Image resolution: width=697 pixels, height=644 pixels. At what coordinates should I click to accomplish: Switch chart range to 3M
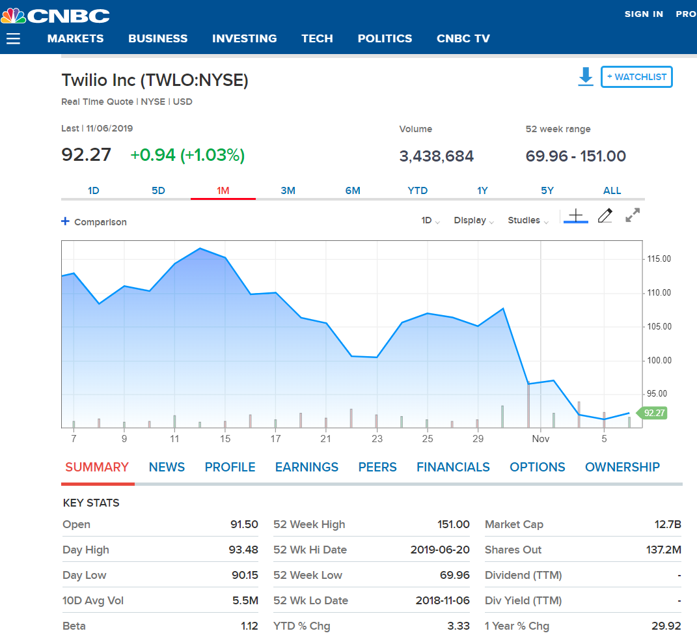pos(288,191)
